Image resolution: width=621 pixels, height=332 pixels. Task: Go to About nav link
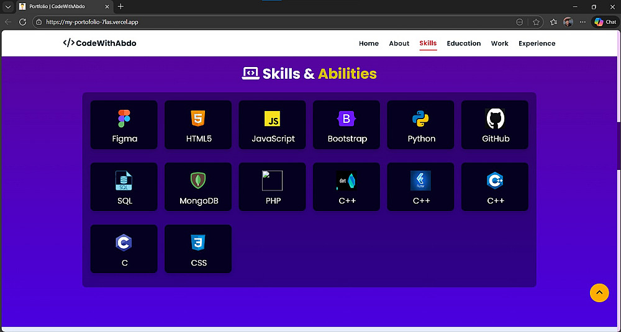pyautogui.click(x=399, y=43)
